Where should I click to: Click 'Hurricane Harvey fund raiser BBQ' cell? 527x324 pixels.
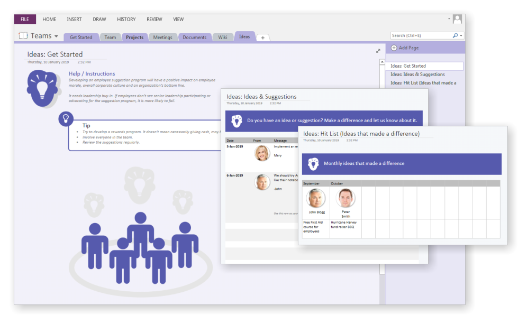point(346,229)
